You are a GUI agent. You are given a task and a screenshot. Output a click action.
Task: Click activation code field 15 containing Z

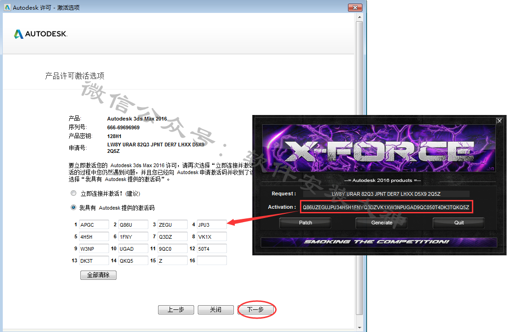173,260
